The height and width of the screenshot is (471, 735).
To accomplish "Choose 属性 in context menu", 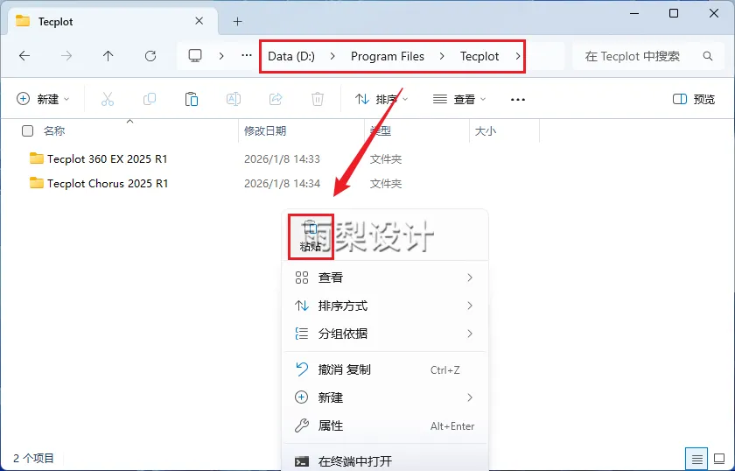I will [x=384, y=426].
